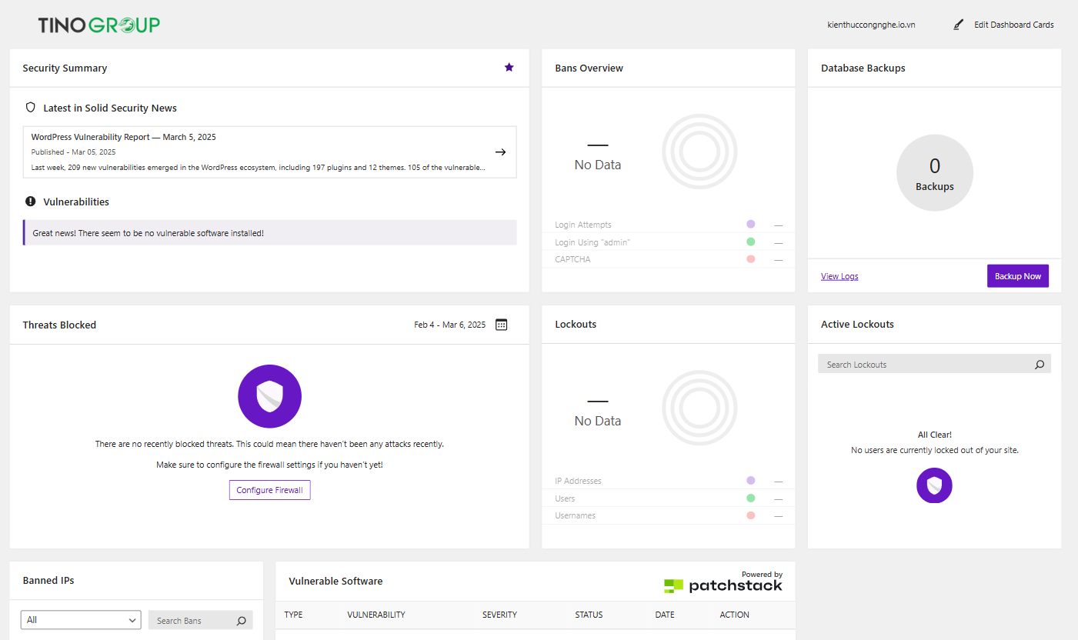This screenshot has height=640, width=1078.
Task: Open the WordPress Vulnerability Report March 5 title
Action: [x=124, y=137]
